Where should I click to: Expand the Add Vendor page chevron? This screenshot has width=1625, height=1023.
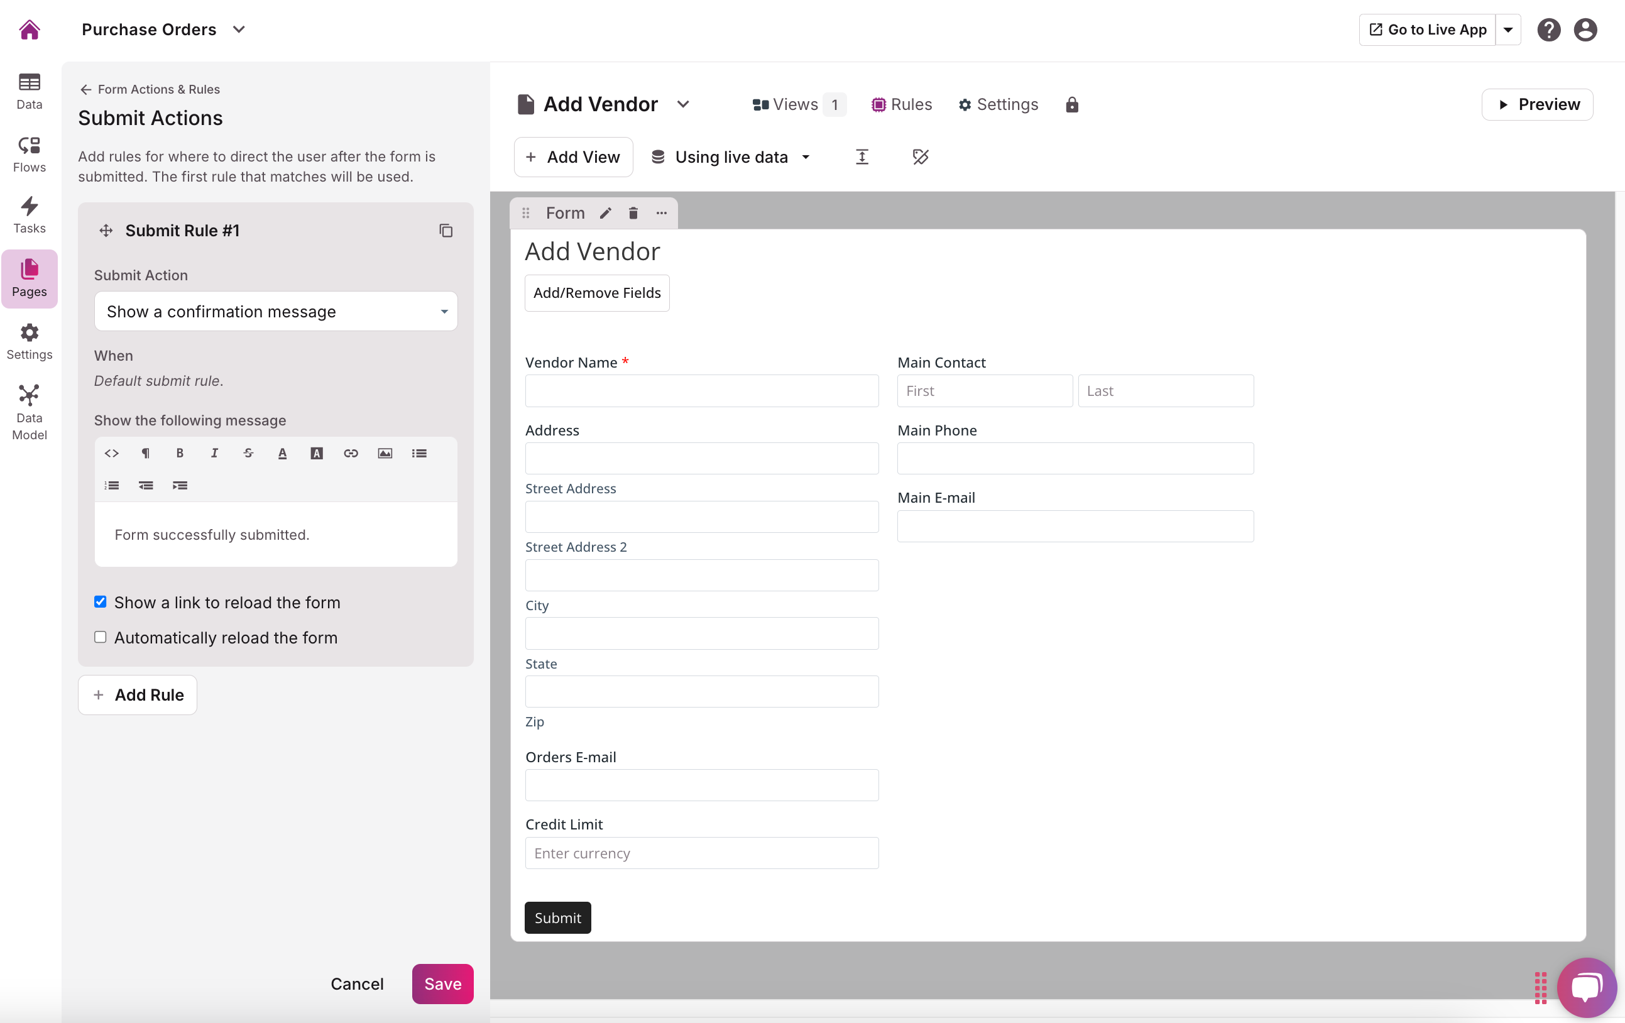pos(683,104)
